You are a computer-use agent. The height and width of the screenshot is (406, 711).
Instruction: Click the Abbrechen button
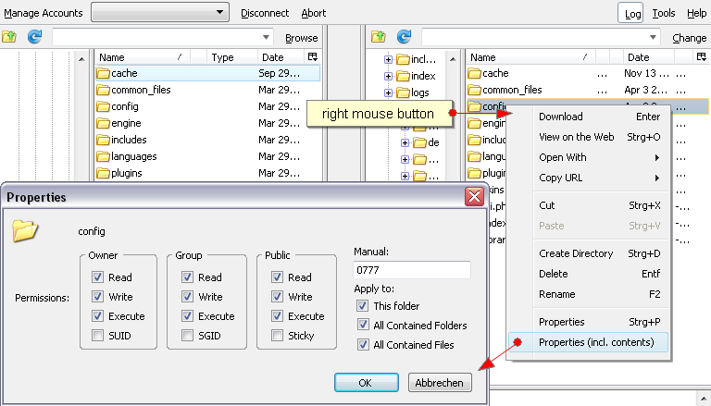pyautogui.click(x=440, y=382)
